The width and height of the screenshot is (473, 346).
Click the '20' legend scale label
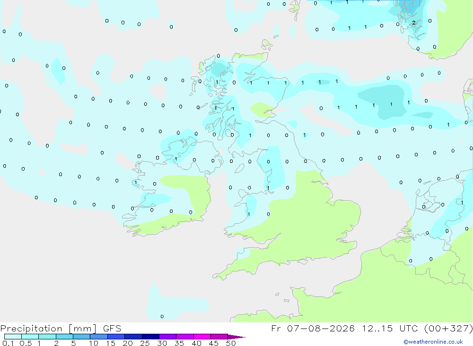[128, 343]
